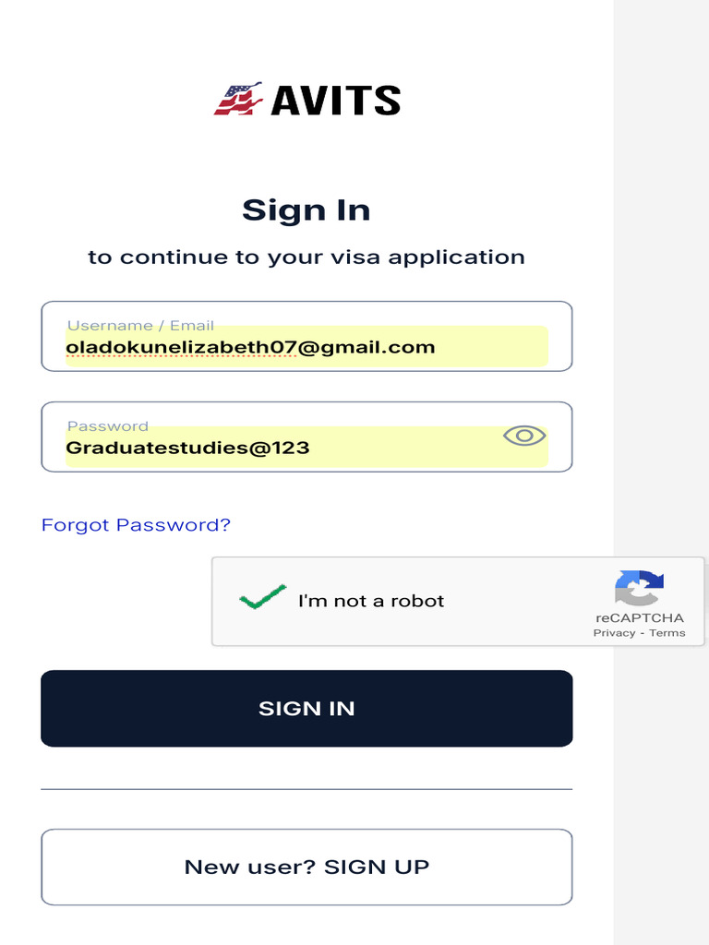Click the AVITS wordmark text

335,101
